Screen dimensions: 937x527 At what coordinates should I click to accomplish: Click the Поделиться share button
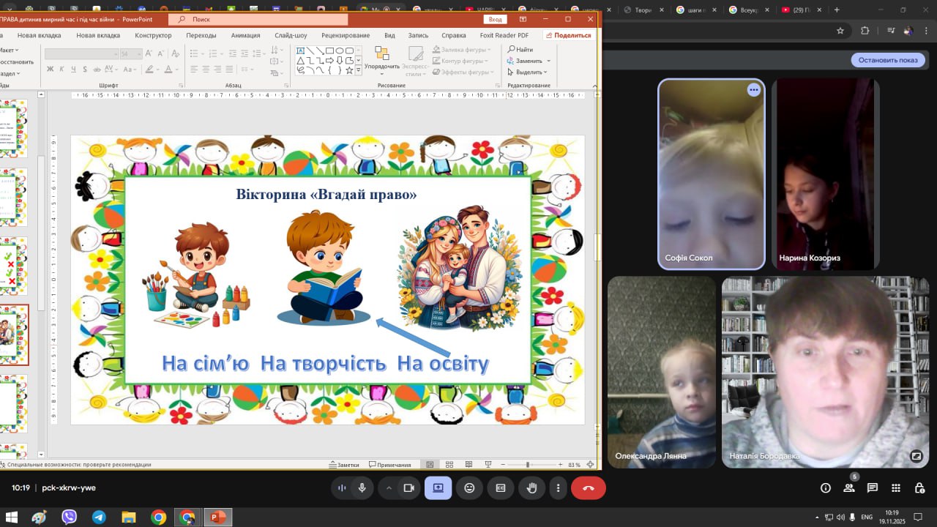(568, 35)
